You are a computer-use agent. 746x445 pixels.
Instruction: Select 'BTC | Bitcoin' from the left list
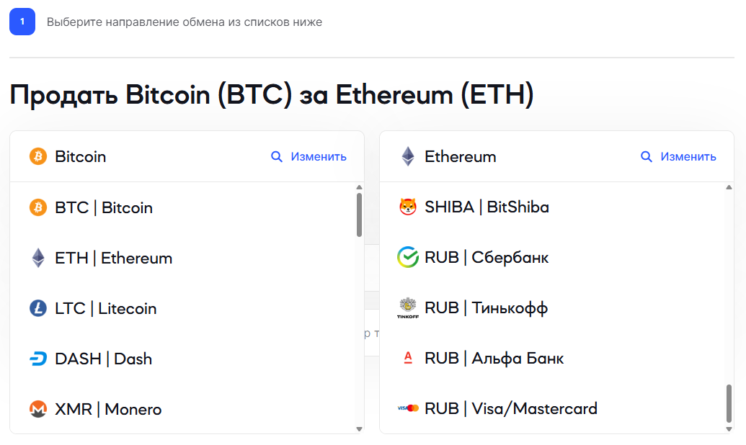104,208
